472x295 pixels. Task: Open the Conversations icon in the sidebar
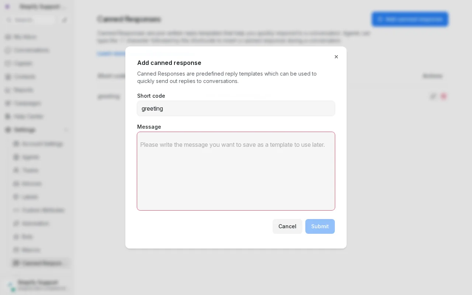coord(7,50)
